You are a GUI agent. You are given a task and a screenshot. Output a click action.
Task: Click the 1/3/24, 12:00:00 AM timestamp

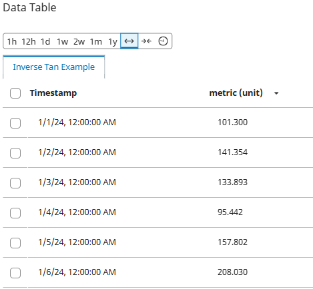coord(77,182)
